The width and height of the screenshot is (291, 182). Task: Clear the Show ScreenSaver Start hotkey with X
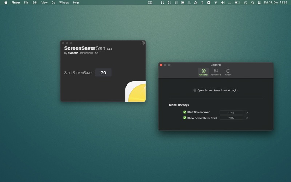247,118
